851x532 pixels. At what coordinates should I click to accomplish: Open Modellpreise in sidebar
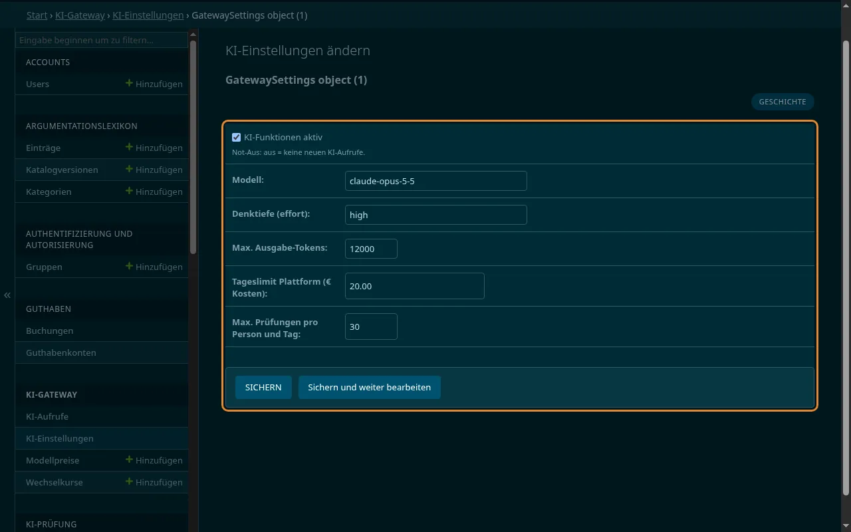click(53, 460)
